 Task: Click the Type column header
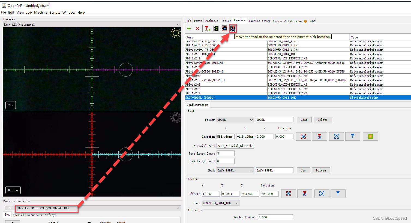pos(380,37)
